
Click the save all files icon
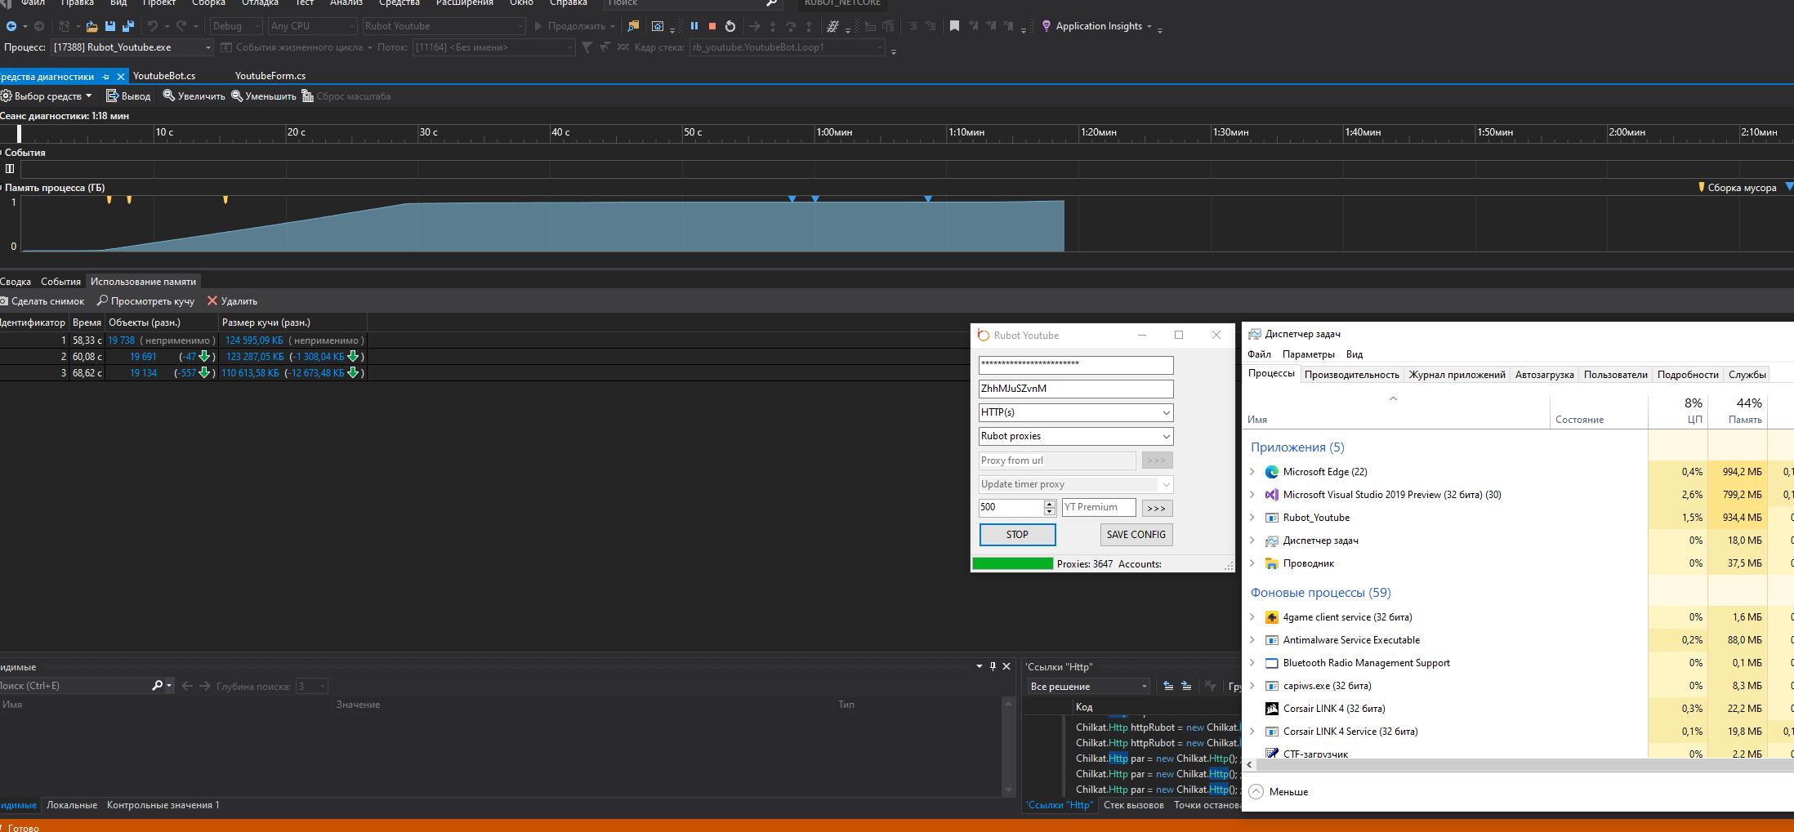click(127, 26)
